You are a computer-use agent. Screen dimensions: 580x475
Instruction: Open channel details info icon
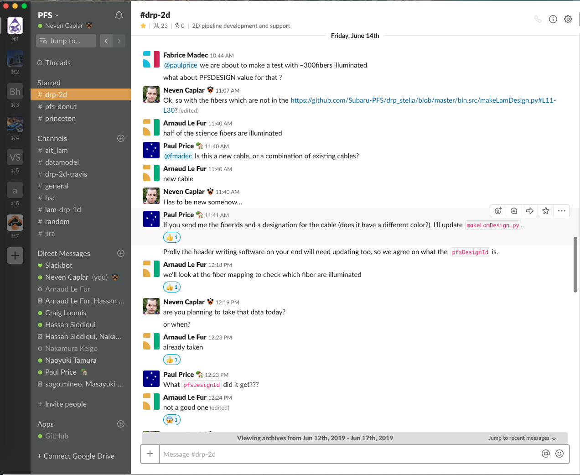(x=553, y=19)
